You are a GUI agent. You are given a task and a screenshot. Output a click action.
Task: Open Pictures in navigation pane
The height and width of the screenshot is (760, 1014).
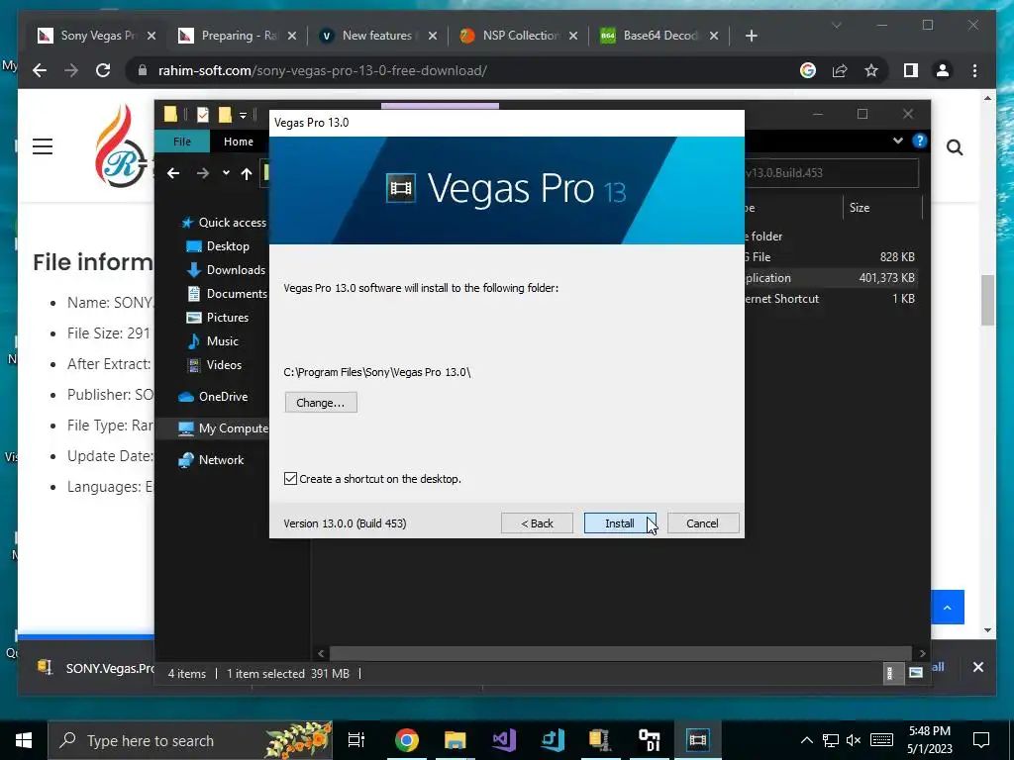point(217,318)
